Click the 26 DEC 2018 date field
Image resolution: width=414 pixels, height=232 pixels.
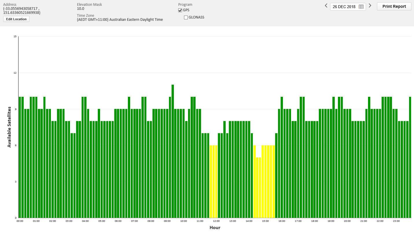pos(344,7)
